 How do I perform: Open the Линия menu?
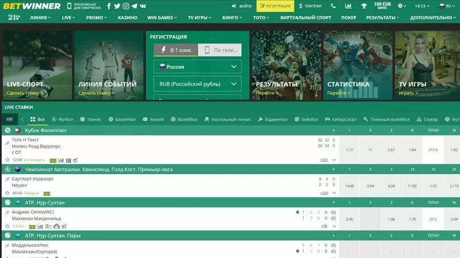pos(40,18)
